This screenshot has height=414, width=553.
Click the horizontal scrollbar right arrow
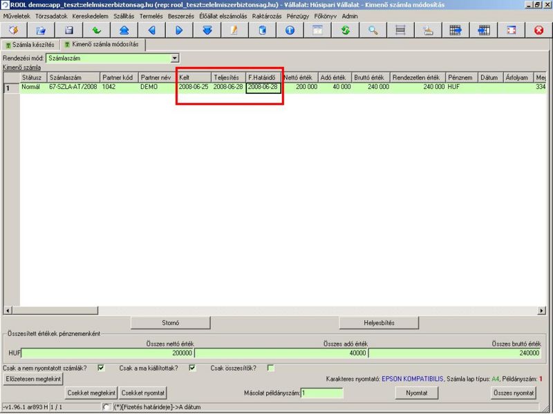543,310
